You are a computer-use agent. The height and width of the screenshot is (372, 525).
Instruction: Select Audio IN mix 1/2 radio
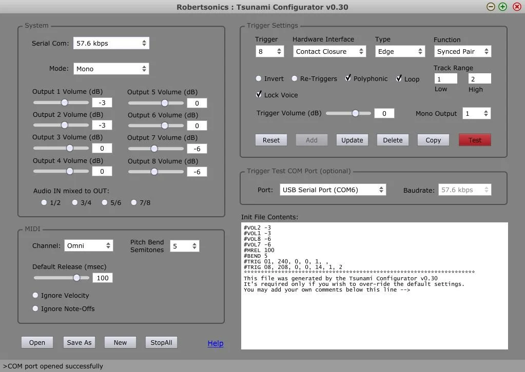[x=44, y=202]
